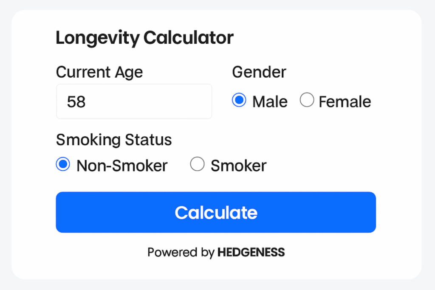435x290 pixels.
Task: Click the "Gender" group label
Action: pos(259,72)
